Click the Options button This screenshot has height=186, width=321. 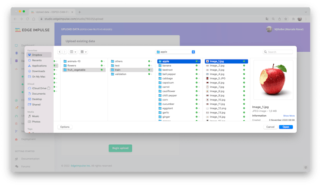(65, 127)
